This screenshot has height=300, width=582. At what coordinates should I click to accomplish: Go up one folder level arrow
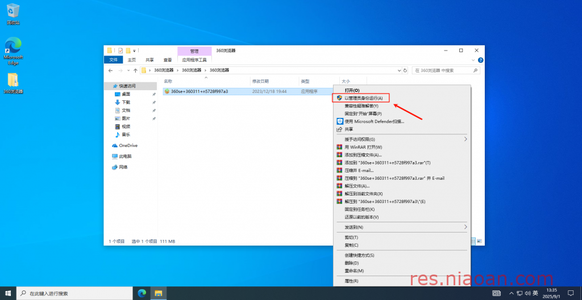(135, 70)
